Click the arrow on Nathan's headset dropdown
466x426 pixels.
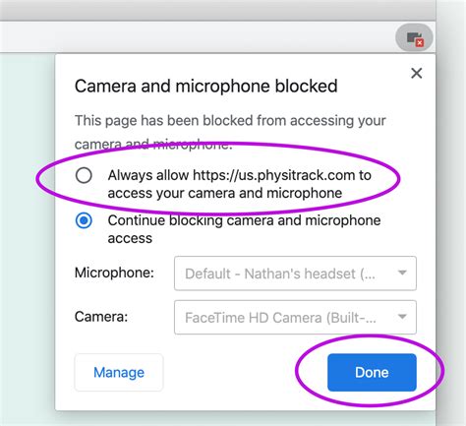[402, 273]
